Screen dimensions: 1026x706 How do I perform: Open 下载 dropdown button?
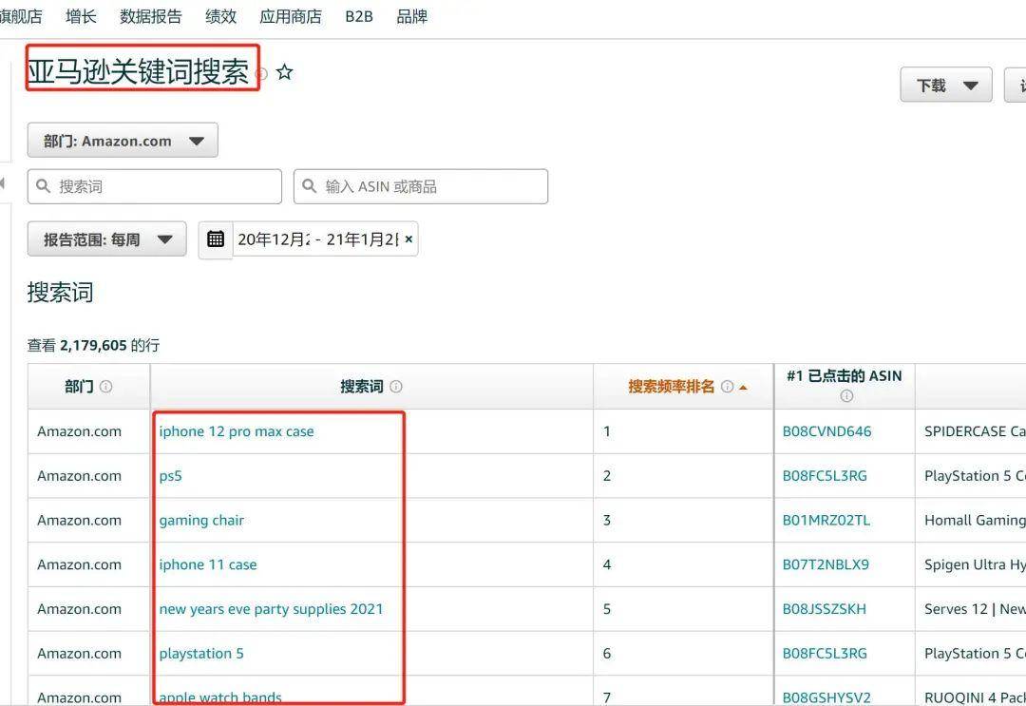[x=946, y=86]
